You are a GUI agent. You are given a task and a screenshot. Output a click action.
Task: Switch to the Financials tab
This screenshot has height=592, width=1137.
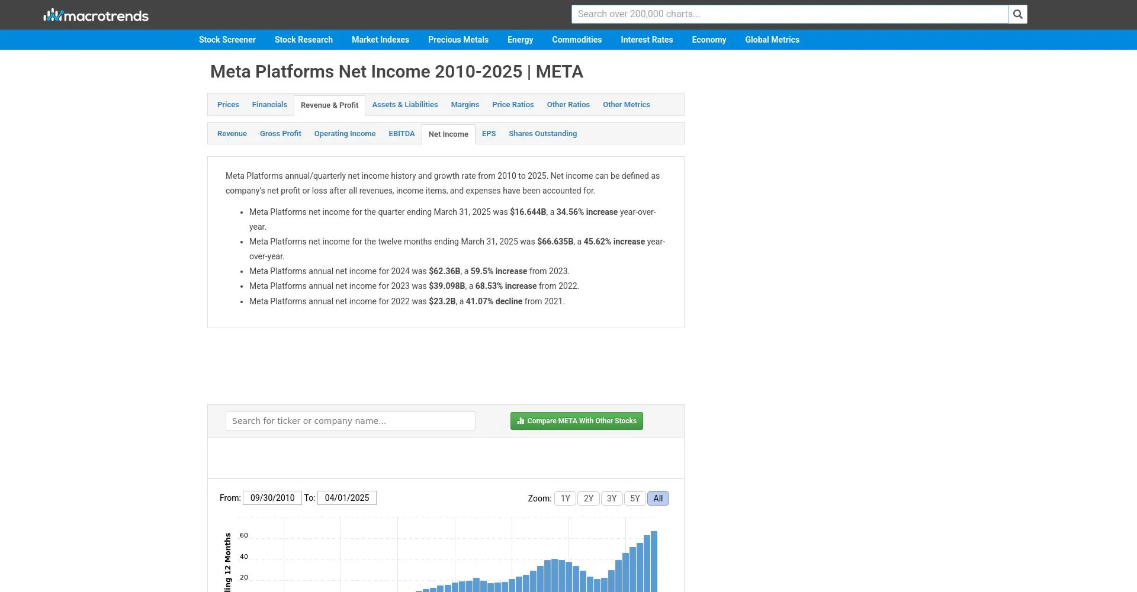[269, 105]
